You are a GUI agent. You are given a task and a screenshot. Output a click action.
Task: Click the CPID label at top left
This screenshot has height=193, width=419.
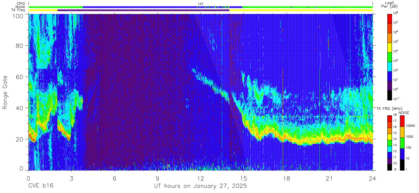pos(20,4)
